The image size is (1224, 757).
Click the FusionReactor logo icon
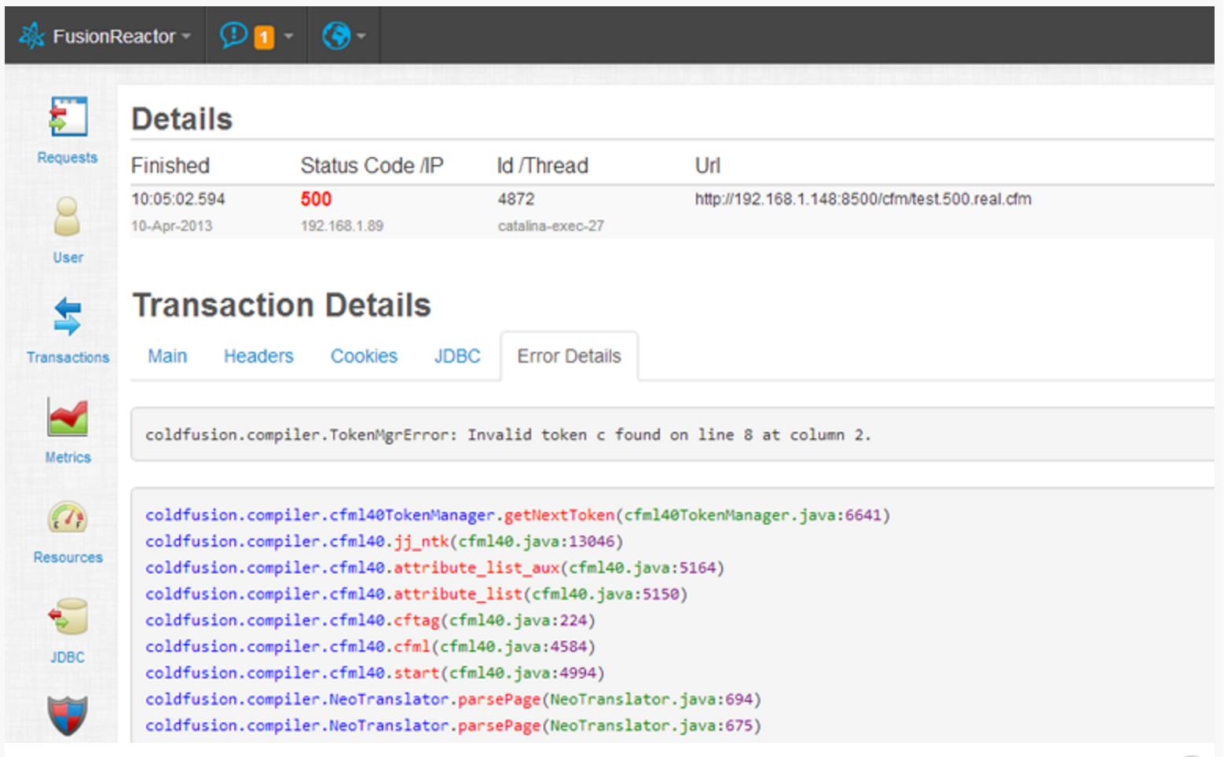32,36
